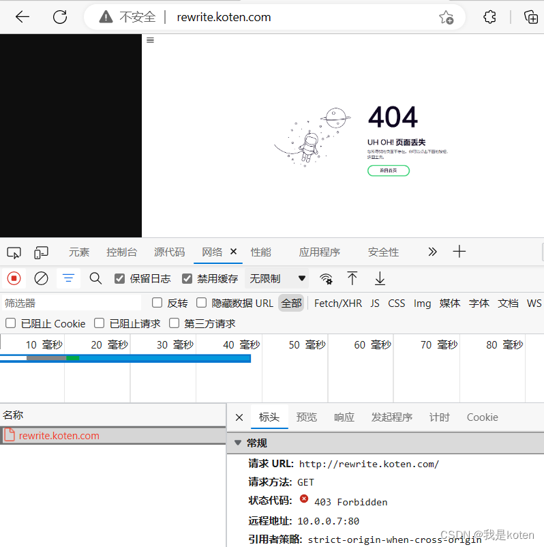Select the 全部 filter type
The image size is (544, 547).
coord(291,303)
